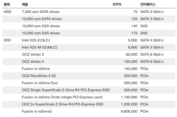Click the 60,000 IOPS value

[132, 55]
